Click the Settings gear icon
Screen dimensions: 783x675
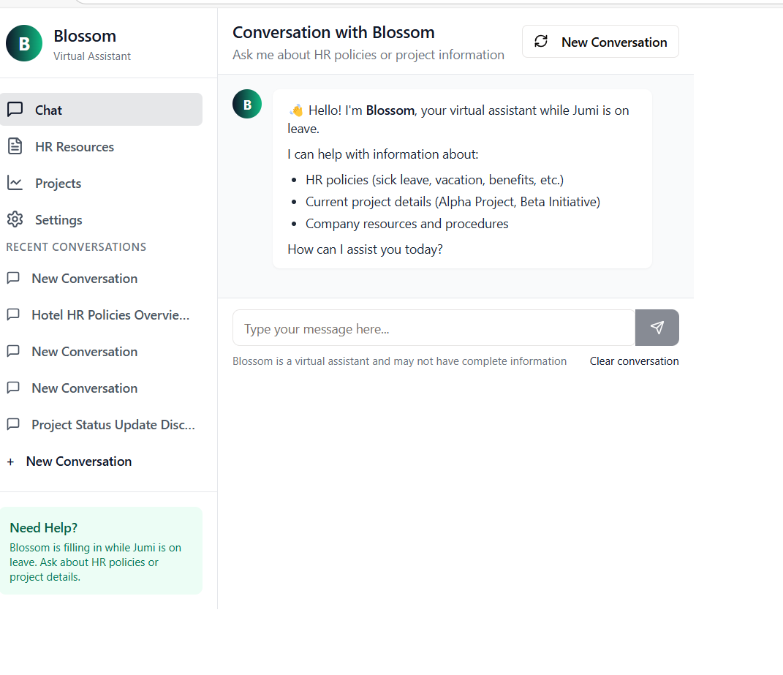point(15,219)
